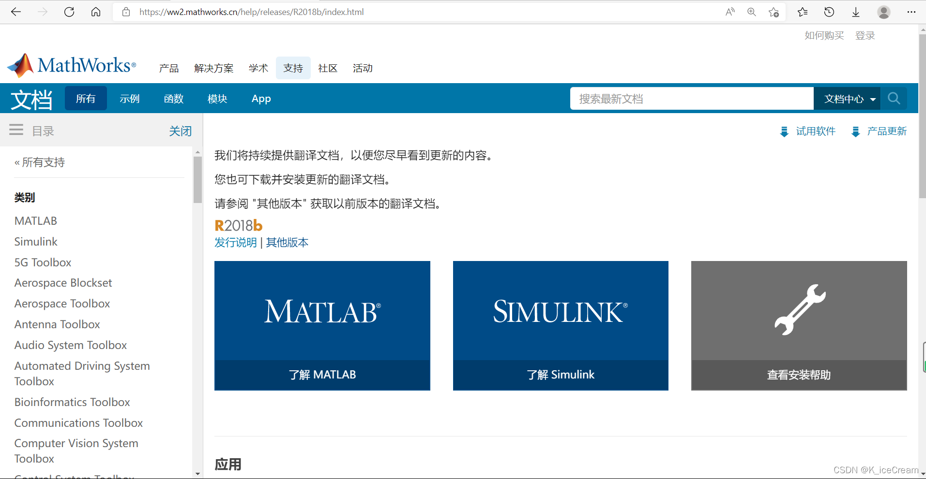Click the 产品更新 link text
The height and width of the screenshot is (479, 926).
pos(887,131)
